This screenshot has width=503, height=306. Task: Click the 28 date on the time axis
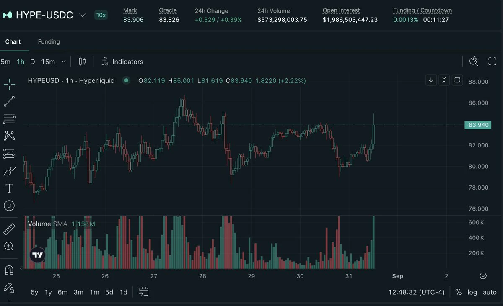(x=202, y=276)
